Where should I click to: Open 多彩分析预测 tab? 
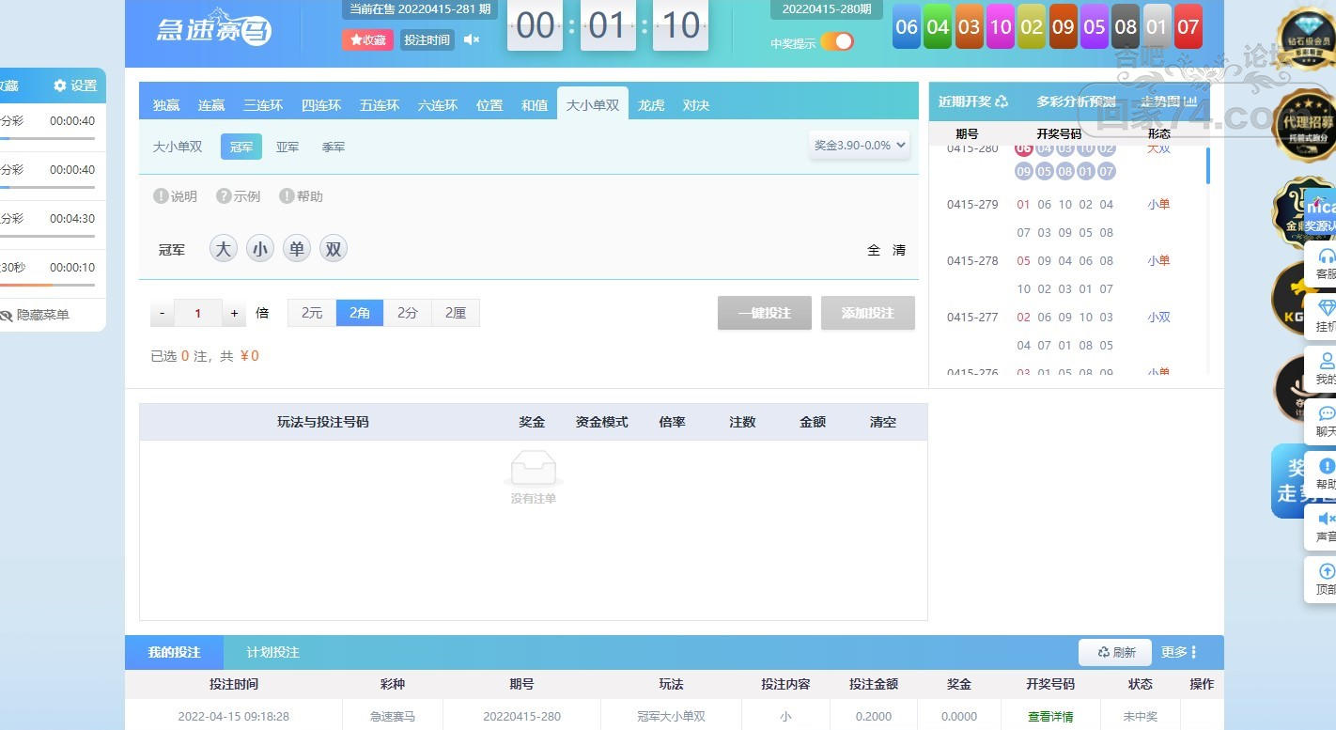[1077, 101]
